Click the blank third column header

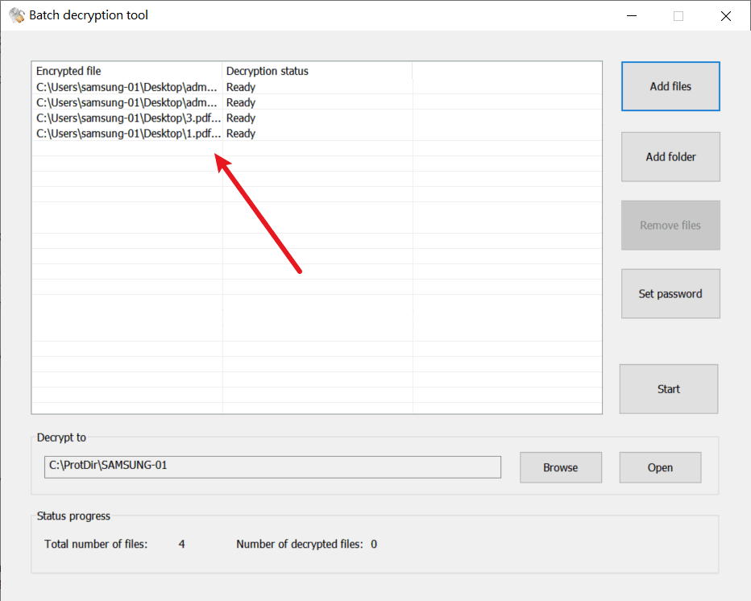506,71
